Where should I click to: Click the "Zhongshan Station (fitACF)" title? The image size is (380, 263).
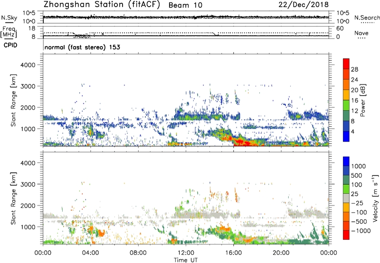tap(102, 5)
